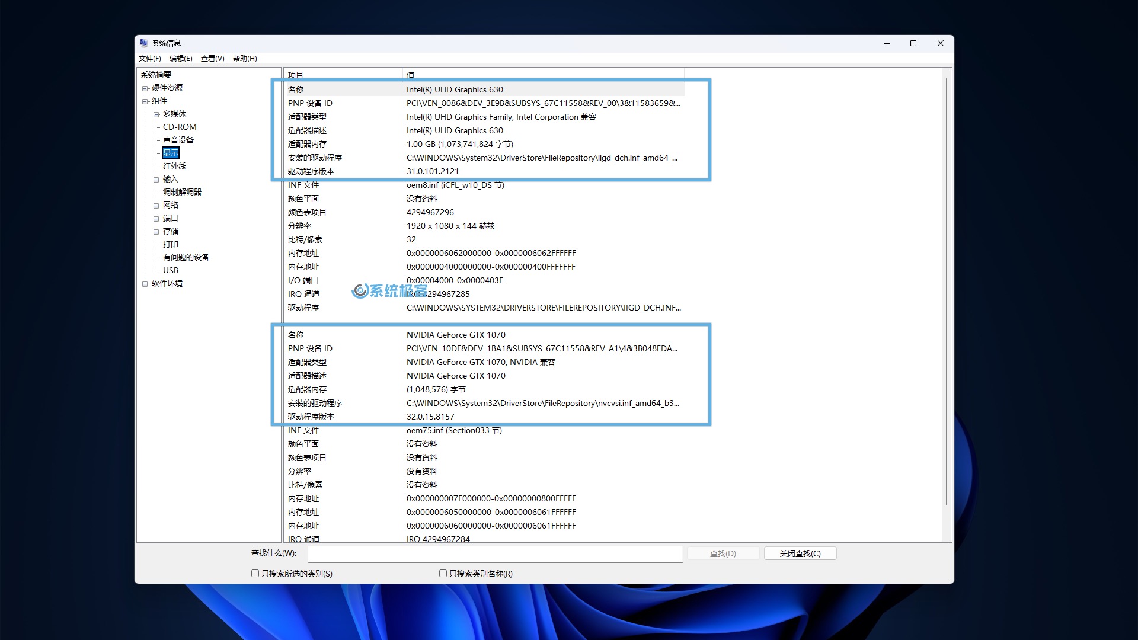
Task: Expand the 网络 tree node
Action: [156, 204]
